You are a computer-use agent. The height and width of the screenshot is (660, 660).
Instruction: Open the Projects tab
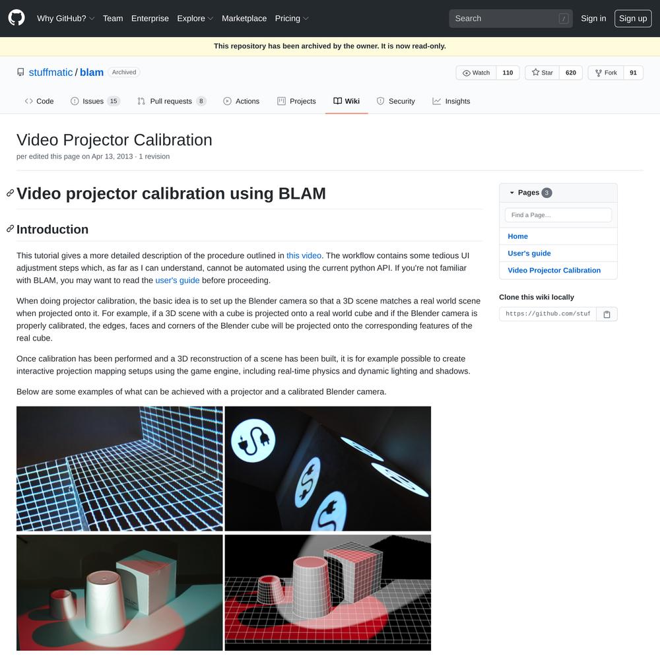coord(296,101)
